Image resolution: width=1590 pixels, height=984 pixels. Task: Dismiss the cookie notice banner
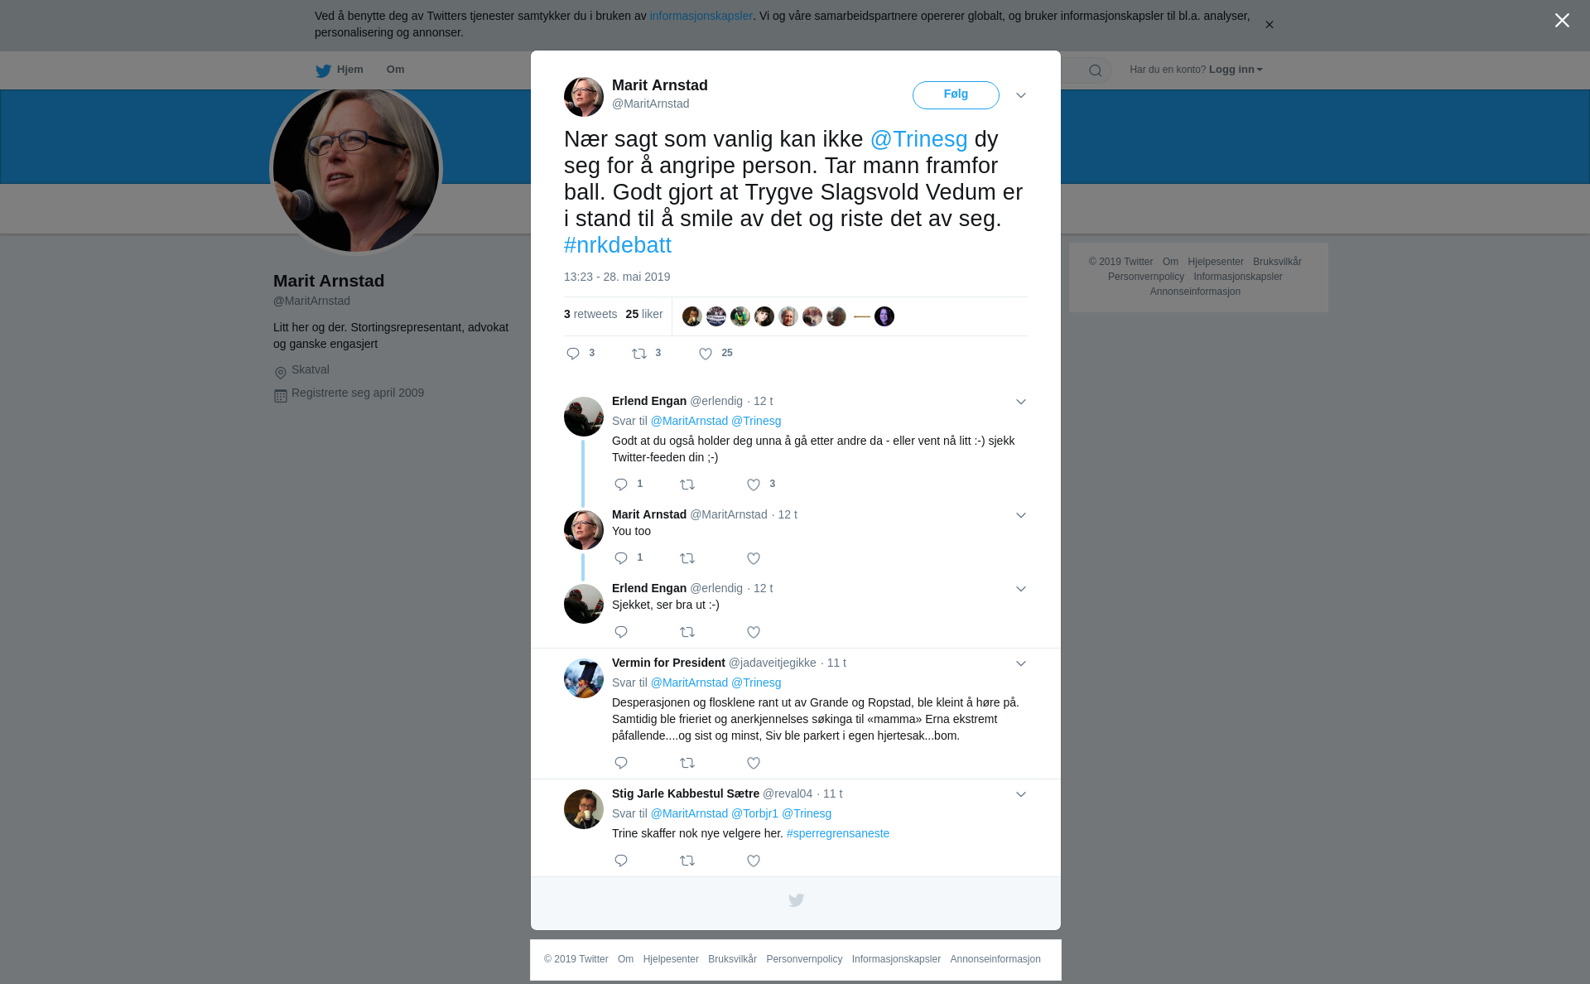(x=1269, y=25)
